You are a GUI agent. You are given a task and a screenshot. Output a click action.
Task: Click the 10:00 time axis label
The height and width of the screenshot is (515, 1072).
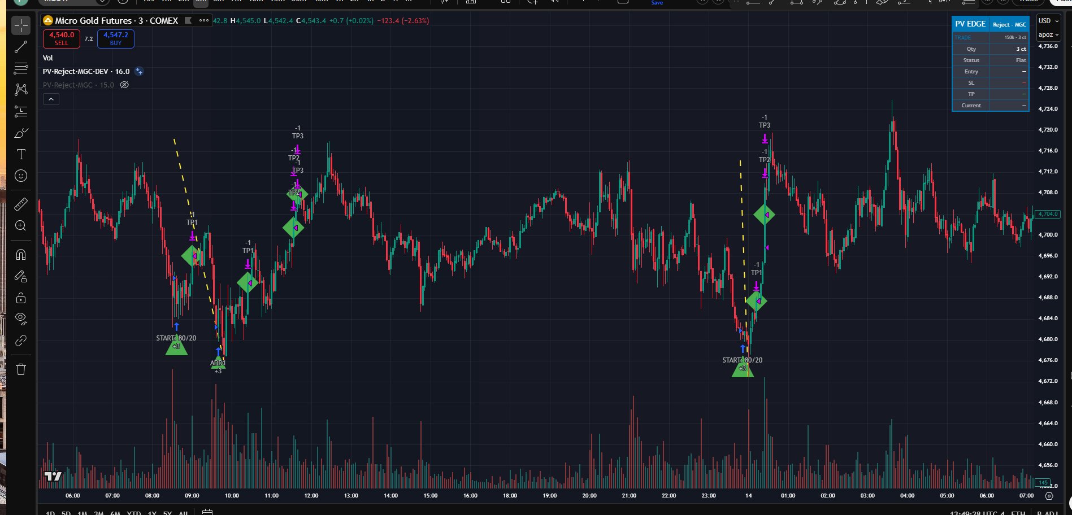pyautogui.click(x=232, y=496)
